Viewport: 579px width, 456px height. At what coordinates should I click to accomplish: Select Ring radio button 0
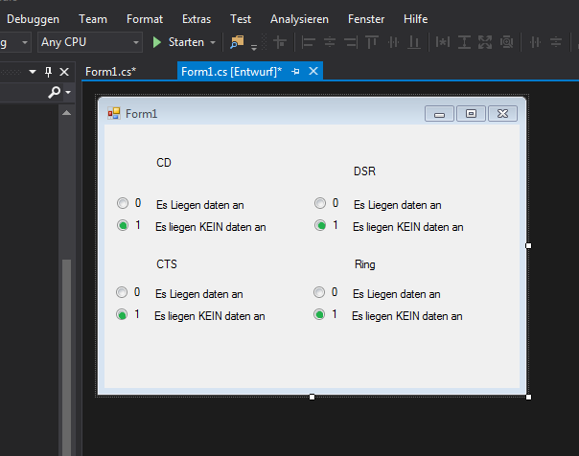click(319, 292)
